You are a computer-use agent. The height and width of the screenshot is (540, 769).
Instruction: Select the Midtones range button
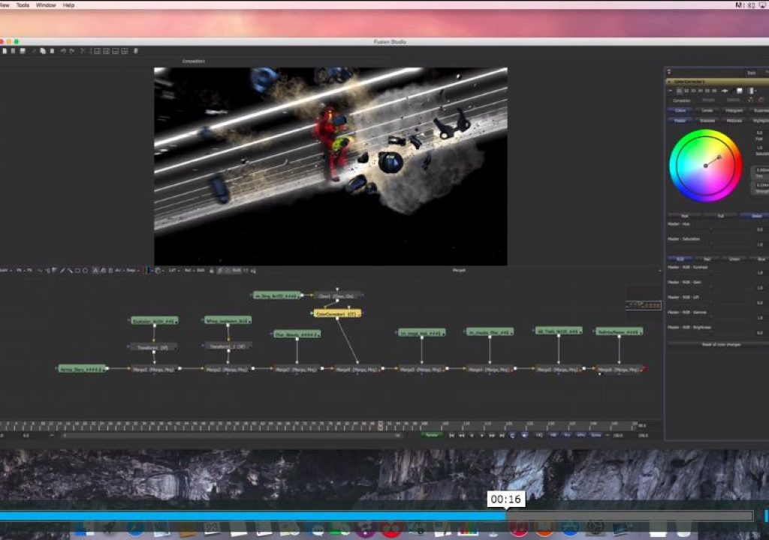click(734, 121)
